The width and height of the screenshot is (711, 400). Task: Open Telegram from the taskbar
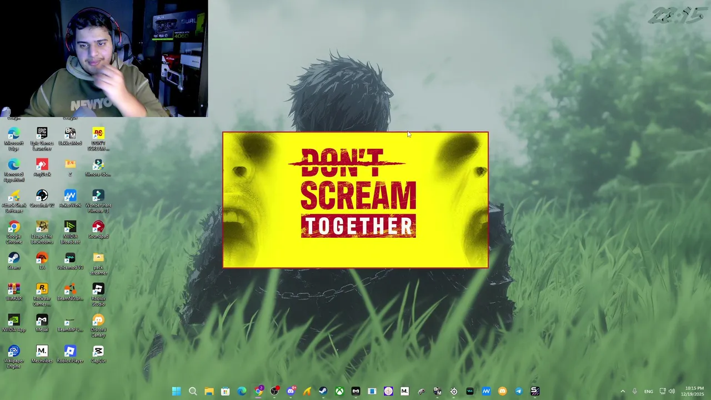tap(519, 391)
